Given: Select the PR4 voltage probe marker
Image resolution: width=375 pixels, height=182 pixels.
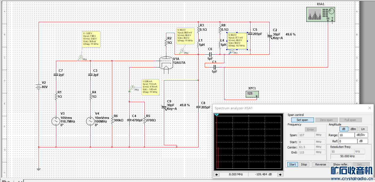Looking at the screenshot, I should pos(81,57).
